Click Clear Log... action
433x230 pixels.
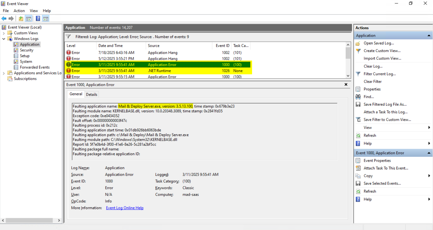pos(373,66)
